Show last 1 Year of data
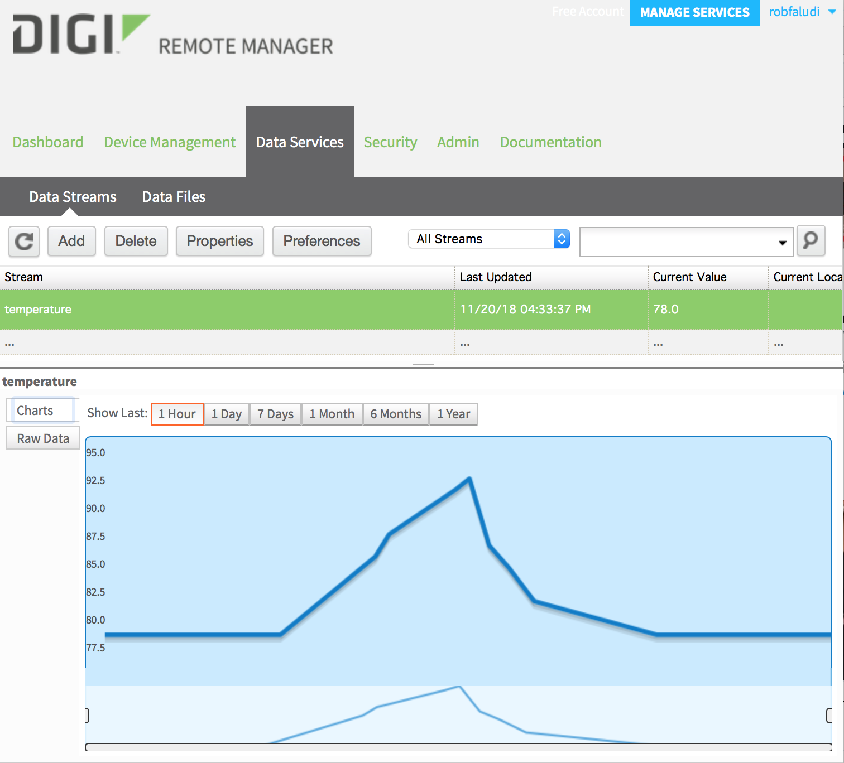 (x=453, y=414)
